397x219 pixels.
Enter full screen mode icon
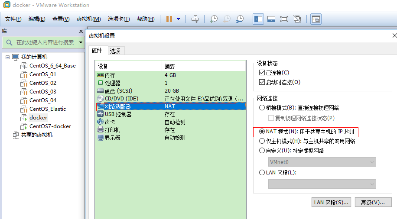click(284, 19)
